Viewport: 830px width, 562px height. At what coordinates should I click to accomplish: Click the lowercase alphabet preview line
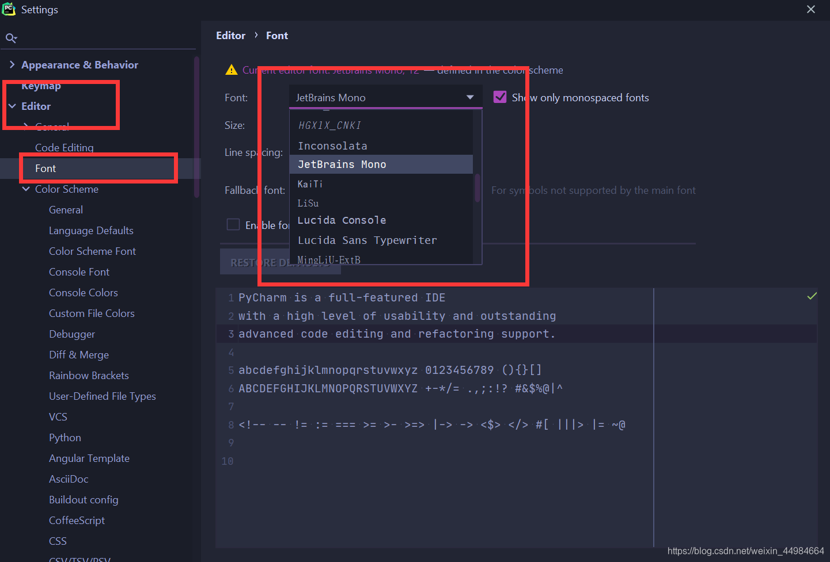point(390,370)
